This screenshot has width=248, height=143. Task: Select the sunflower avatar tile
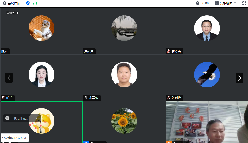coord(124,121)
